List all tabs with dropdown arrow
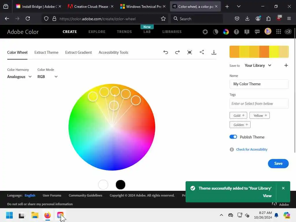 click(x=238, y=6)
